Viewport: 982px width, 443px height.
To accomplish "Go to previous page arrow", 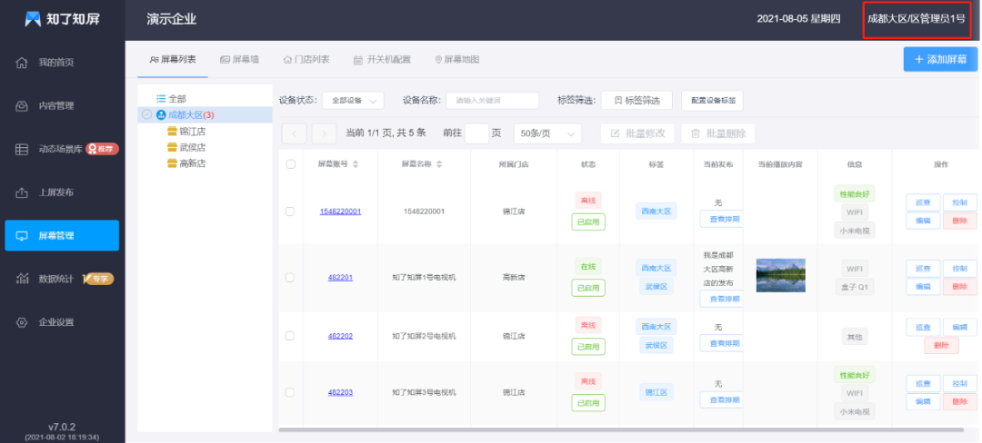I will 295,133.
